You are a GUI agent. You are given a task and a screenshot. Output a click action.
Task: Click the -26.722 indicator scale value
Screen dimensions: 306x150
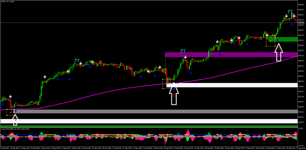click(301, 146)
